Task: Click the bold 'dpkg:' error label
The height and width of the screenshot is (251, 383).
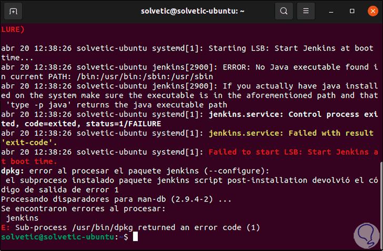Action: [x=13, y=170]
